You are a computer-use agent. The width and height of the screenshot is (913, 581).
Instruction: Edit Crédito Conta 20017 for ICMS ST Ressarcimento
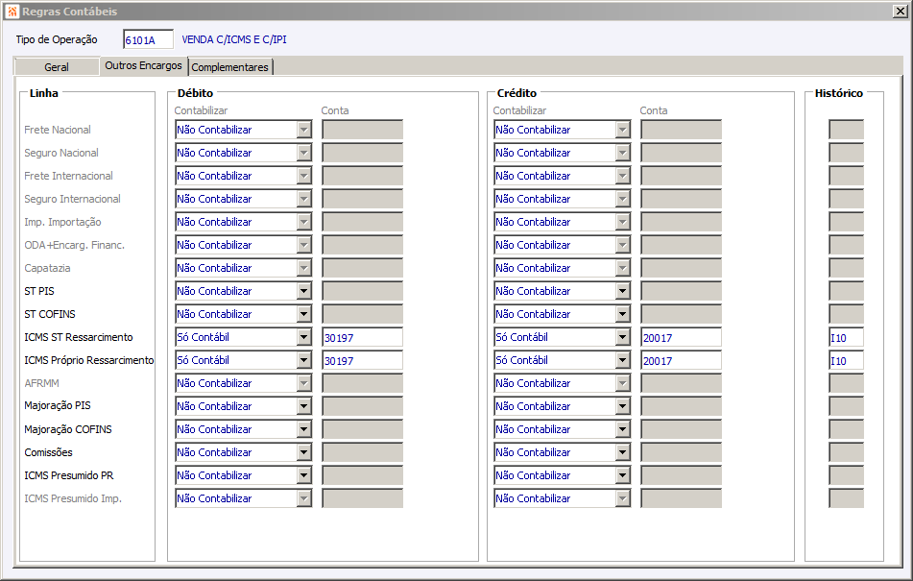(681, 338)
